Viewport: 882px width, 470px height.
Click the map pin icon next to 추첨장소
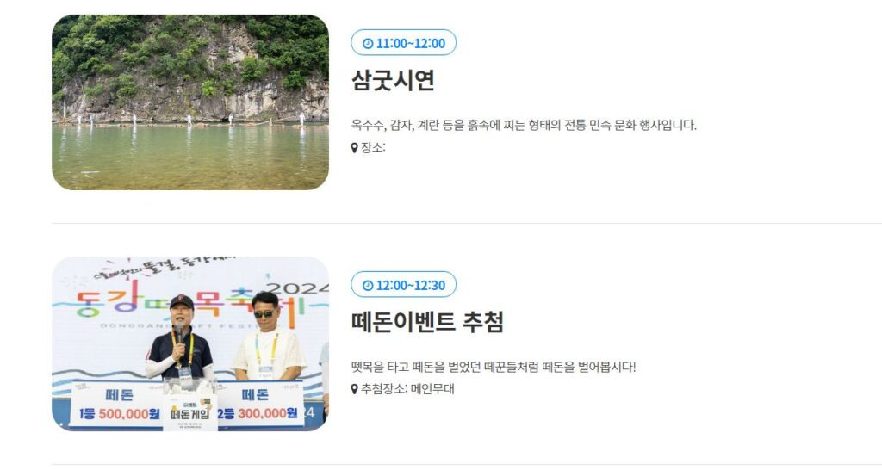point(354,389)
